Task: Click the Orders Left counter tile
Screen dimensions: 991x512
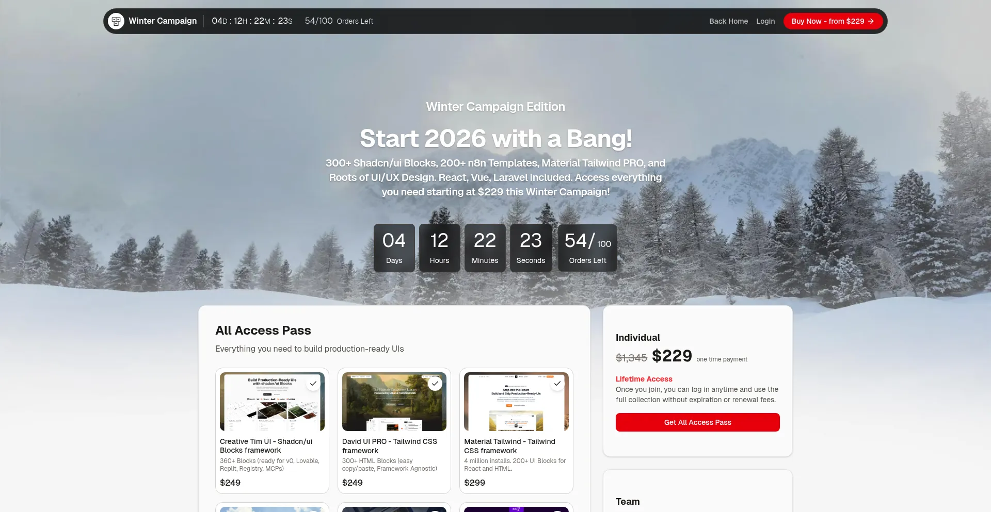Action: 587,247
